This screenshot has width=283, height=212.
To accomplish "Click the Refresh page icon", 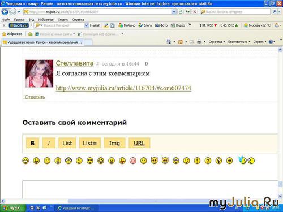I will coord(187,12).
